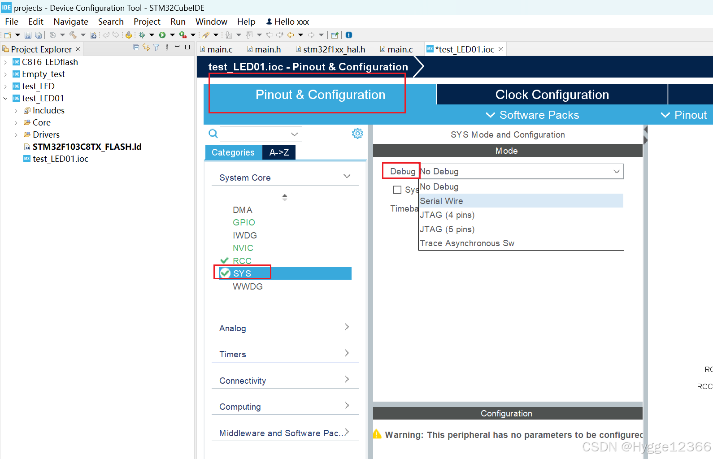The width and height of the screenshot is (713, 459).
Task: Open the Project Explorer view menu dots
Action: click(167, 47)
